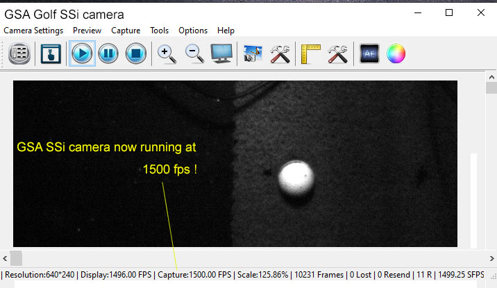Open tools via first hammer-wrench icon

(280, 54)
